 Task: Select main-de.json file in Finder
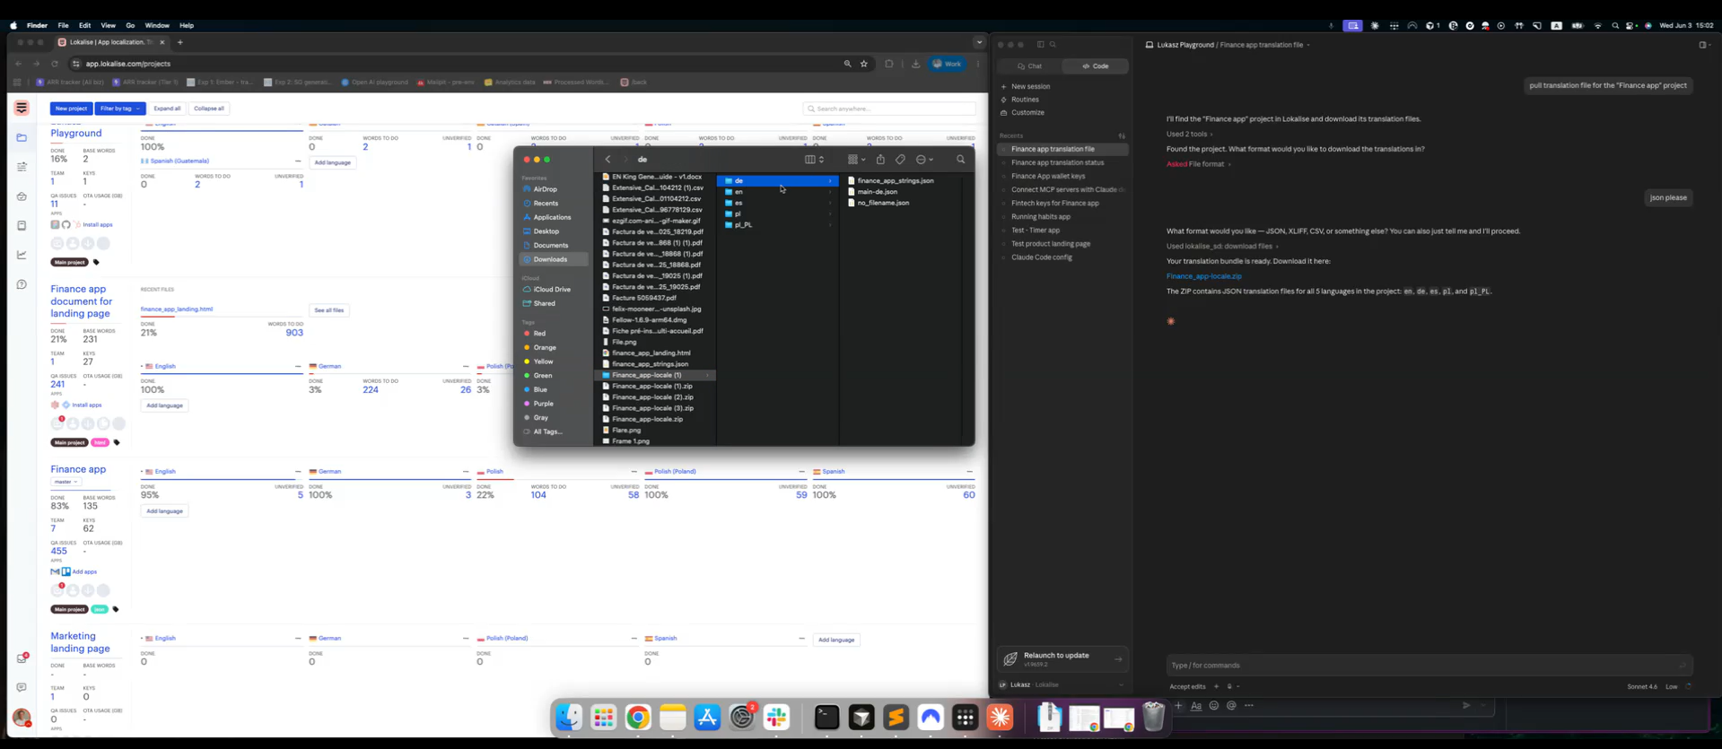[x=877, y=192]
